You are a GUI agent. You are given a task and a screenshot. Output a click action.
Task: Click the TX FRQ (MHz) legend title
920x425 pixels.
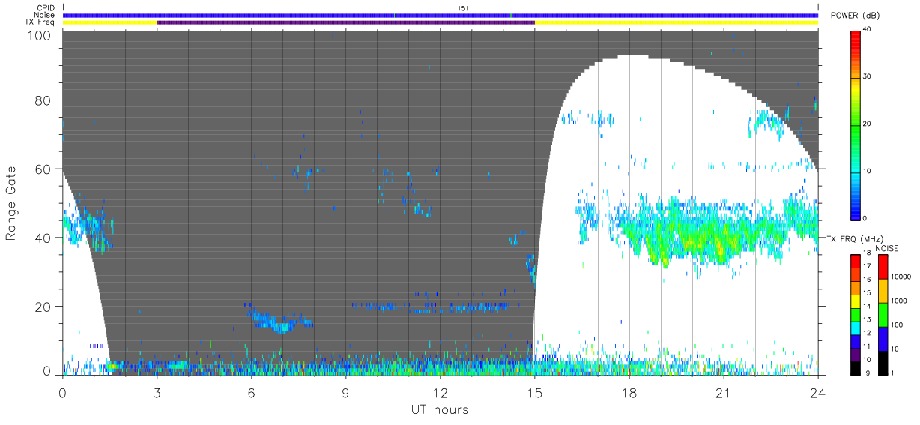(856, 238)
